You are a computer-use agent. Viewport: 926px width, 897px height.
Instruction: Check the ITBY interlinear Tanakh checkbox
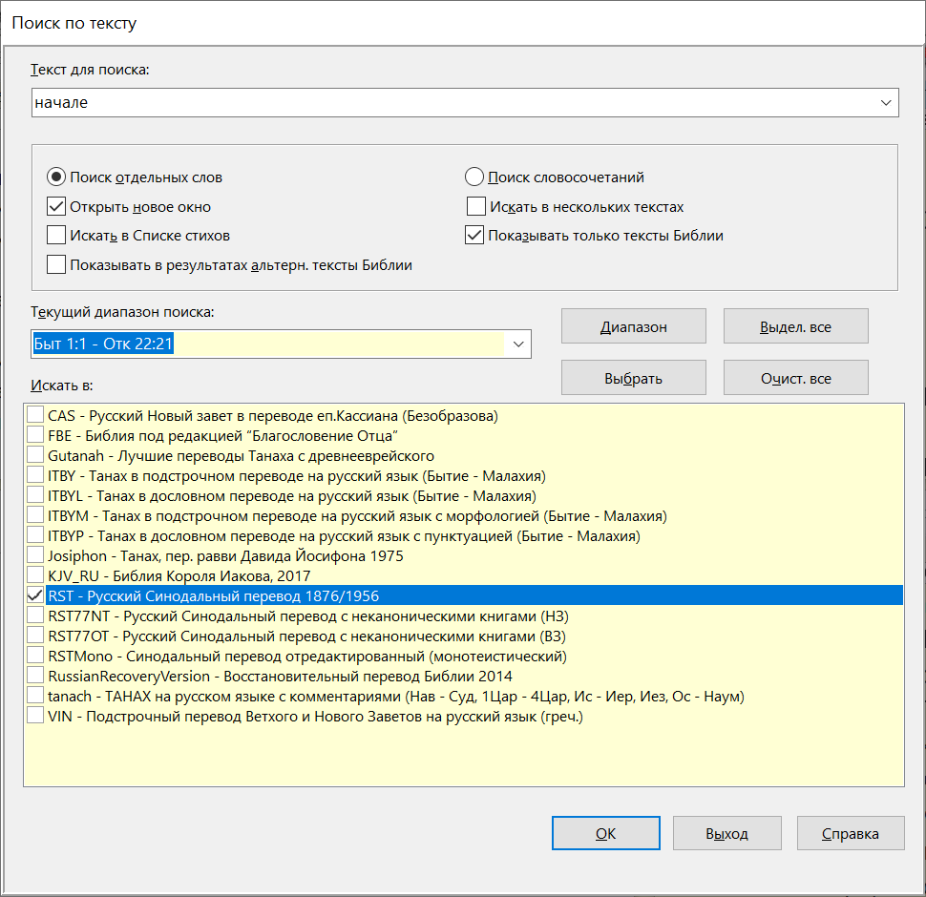tap(35, 475)
